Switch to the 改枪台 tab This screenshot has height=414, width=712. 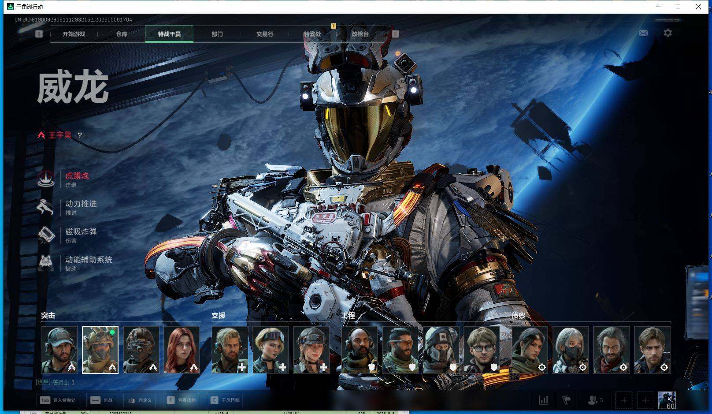pos(360,34)
